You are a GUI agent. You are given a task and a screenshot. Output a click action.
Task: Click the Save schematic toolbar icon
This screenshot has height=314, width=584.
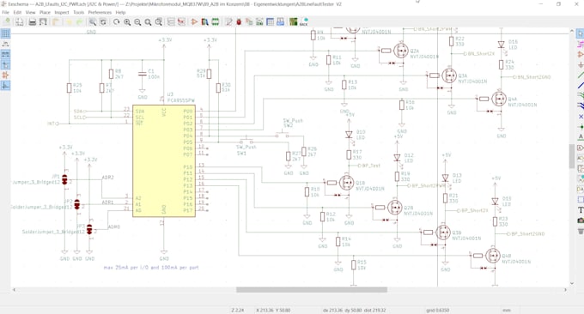7,22
